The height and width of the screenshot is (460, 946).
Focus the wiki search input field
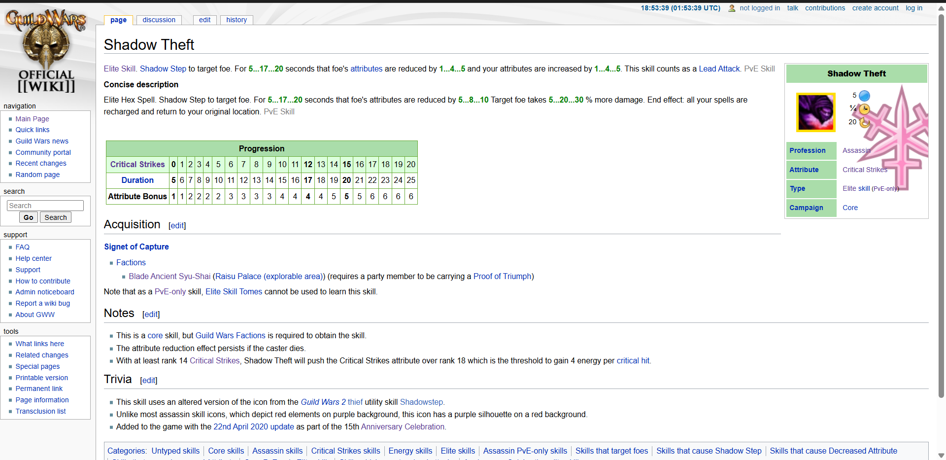pyautogui.click(x=45, y=206)
